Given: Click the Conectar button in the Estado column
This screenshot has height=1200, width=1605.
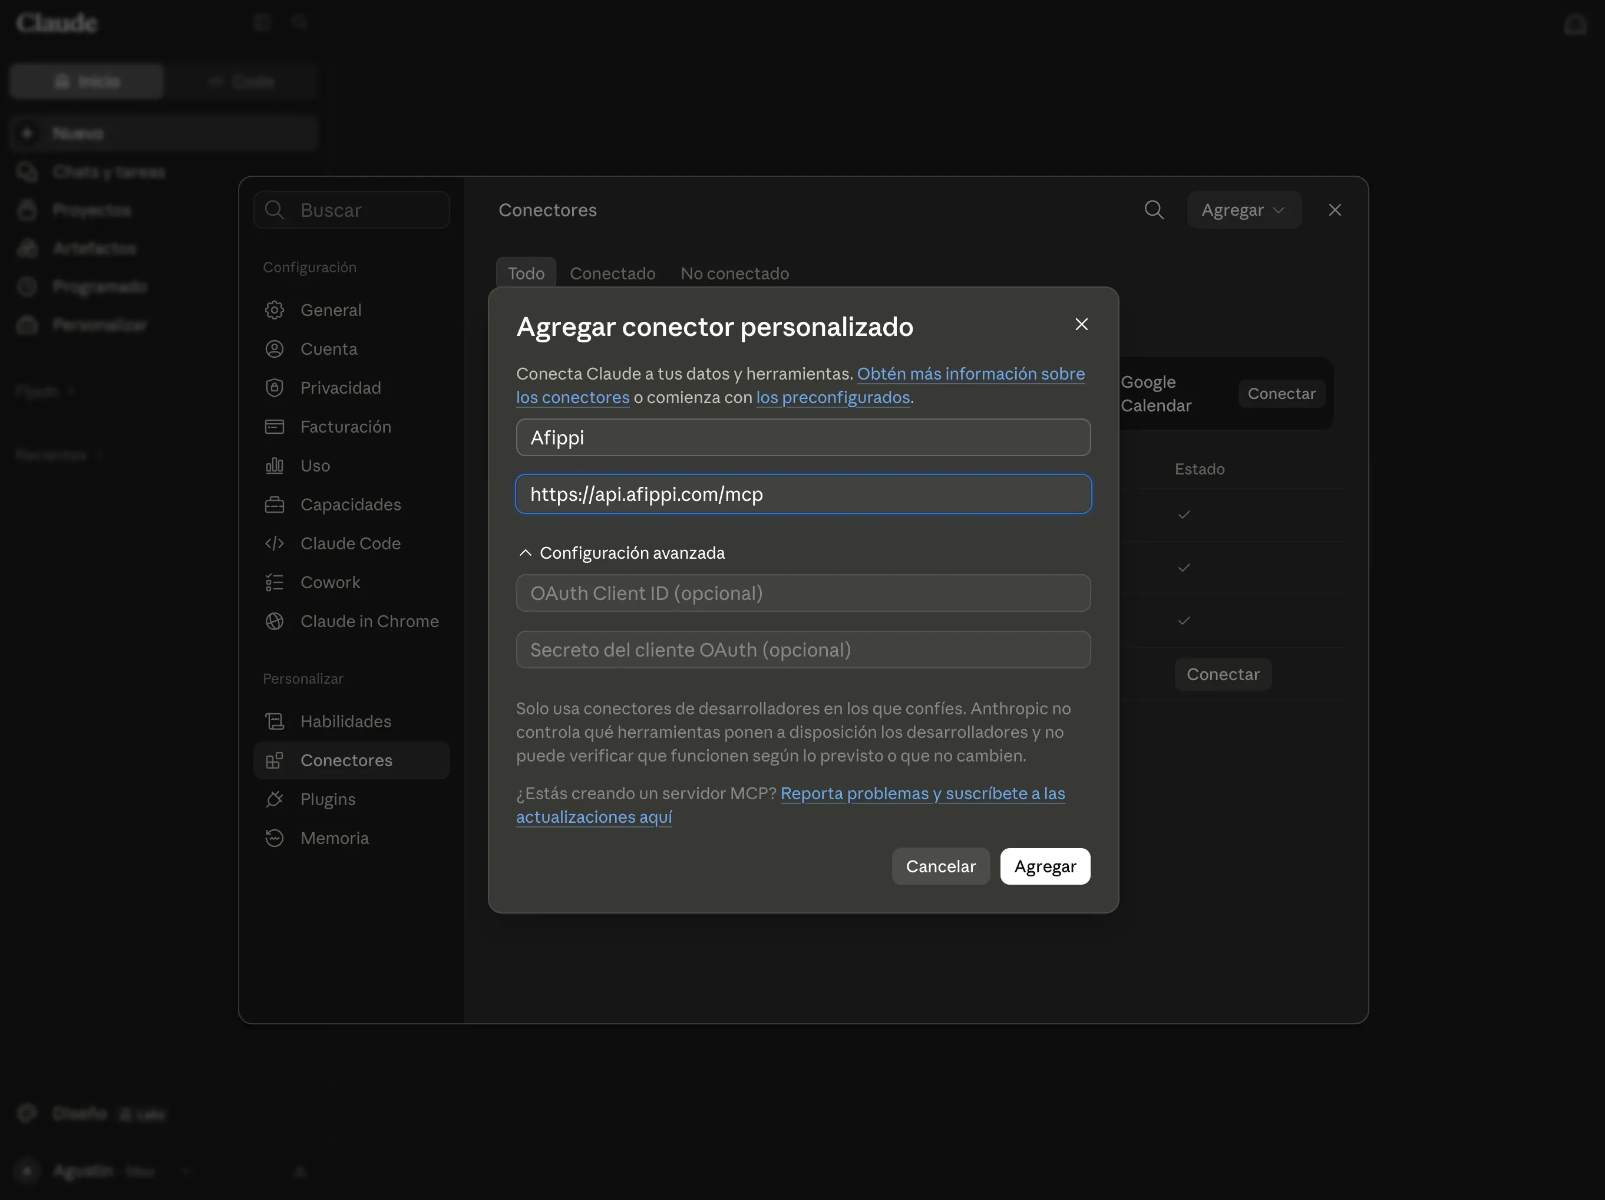Looking at the screenshot, I should coord(1223,674).
